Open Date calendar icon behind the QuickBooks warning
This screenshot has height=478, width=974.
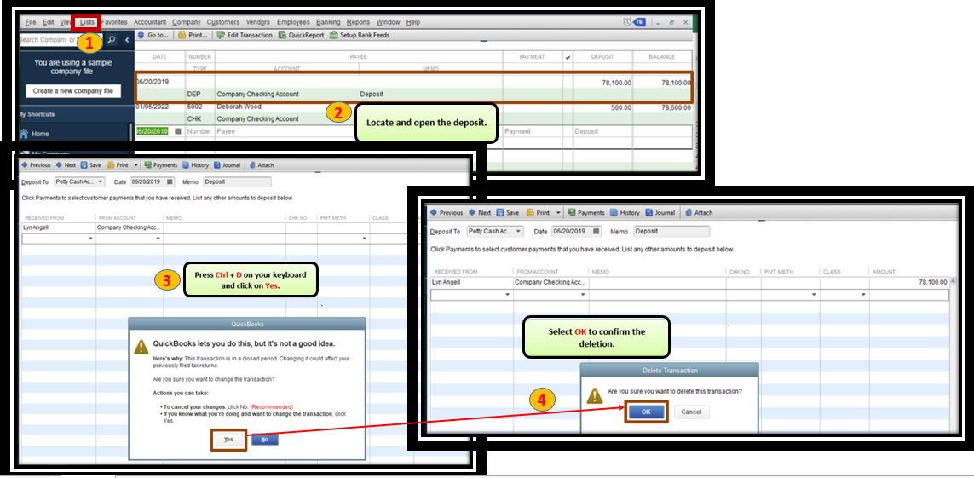tap(170, 181)
